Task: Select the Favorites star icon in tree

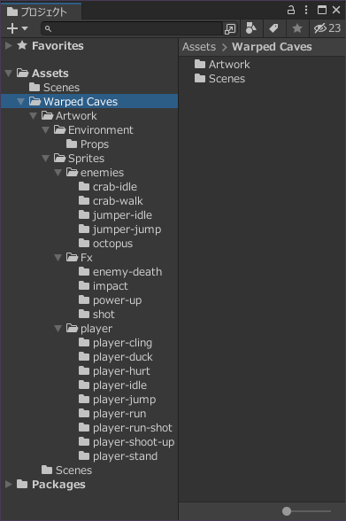Action: [22, 45]
